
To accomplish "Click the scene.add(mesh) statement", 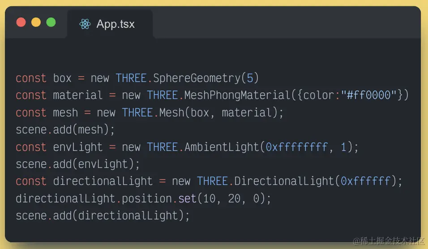I will (65, 130).
